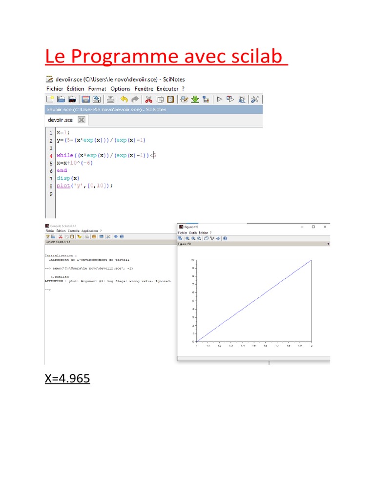The width and height of the screenshot is (375, 500).
Task: Click the Paste icon in console toolbar
Action: (x=72, y=237)
